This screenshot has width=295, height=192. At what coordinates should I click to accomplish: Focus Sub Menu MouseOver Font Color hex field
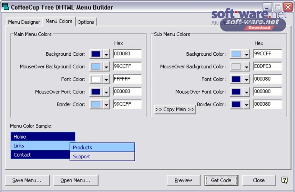(267, 91)
